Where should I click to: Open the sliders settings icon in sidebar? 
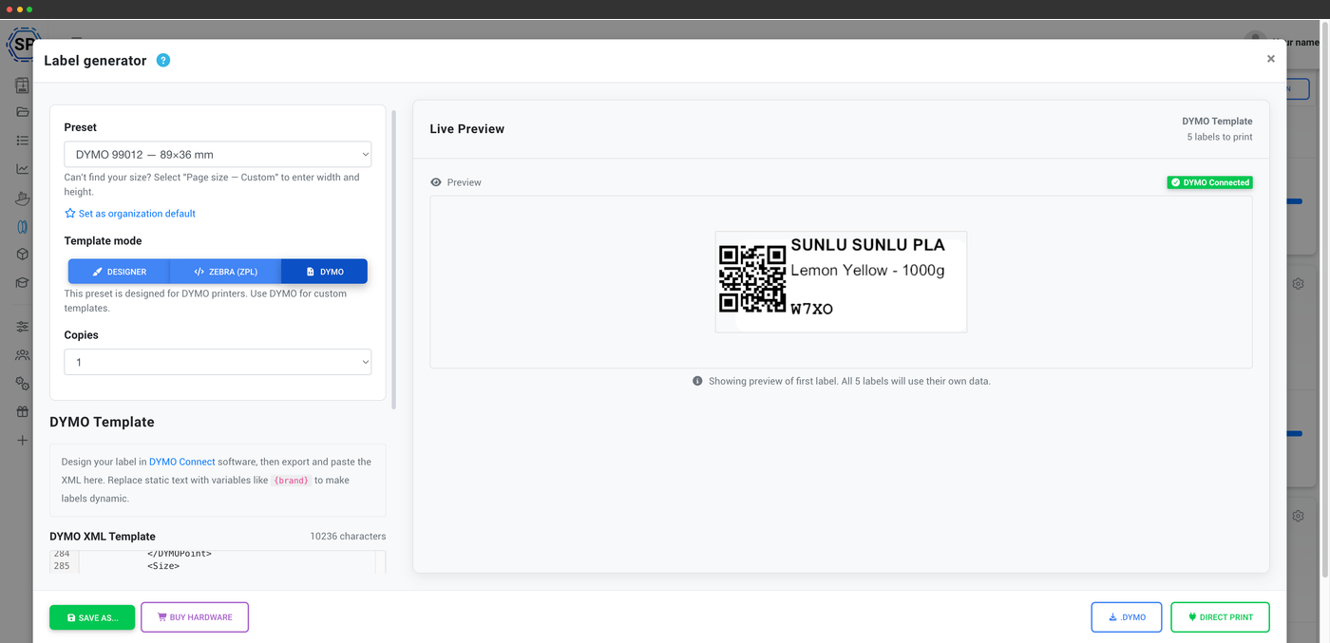[x=23, y=327]
